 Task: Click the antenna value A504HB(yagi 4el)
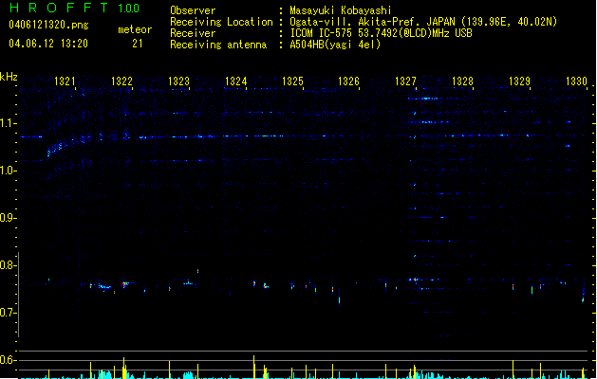coord(335,45)
